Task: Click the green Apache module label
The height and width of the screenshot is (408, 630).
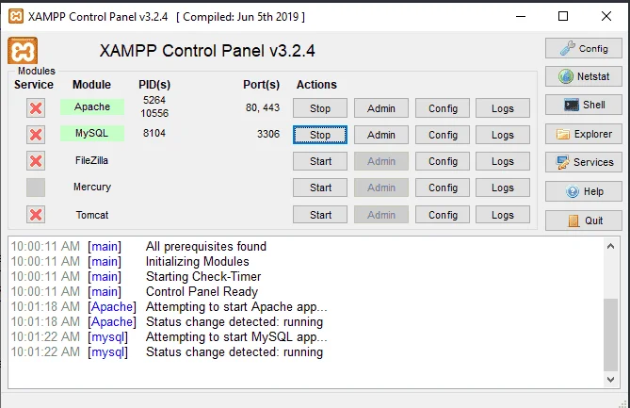Action: click(92, 106)
